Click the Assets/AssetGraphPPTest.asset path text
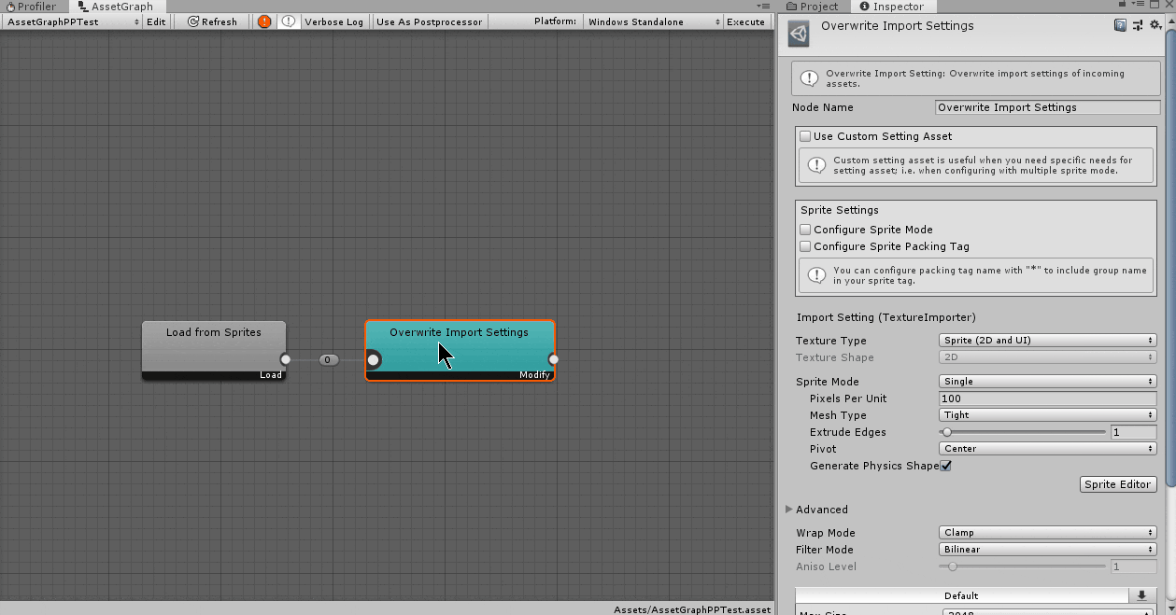1176x615 pixels. (692, 609)
